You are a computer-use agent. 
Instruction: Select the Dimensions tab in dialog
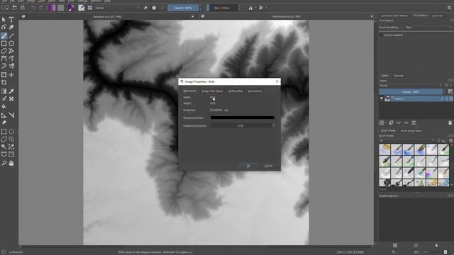coord(189,91)
